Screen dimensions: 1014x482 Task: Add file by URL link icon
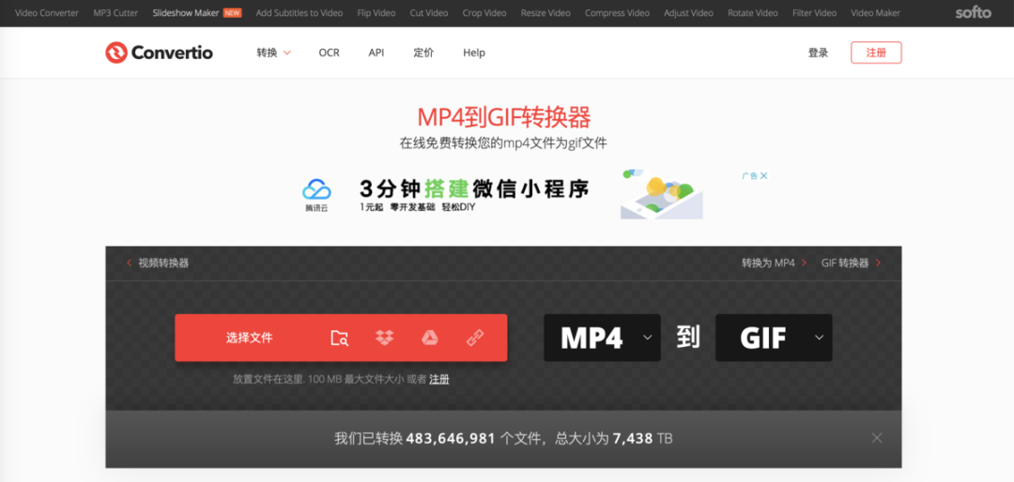tap(475, 338)
